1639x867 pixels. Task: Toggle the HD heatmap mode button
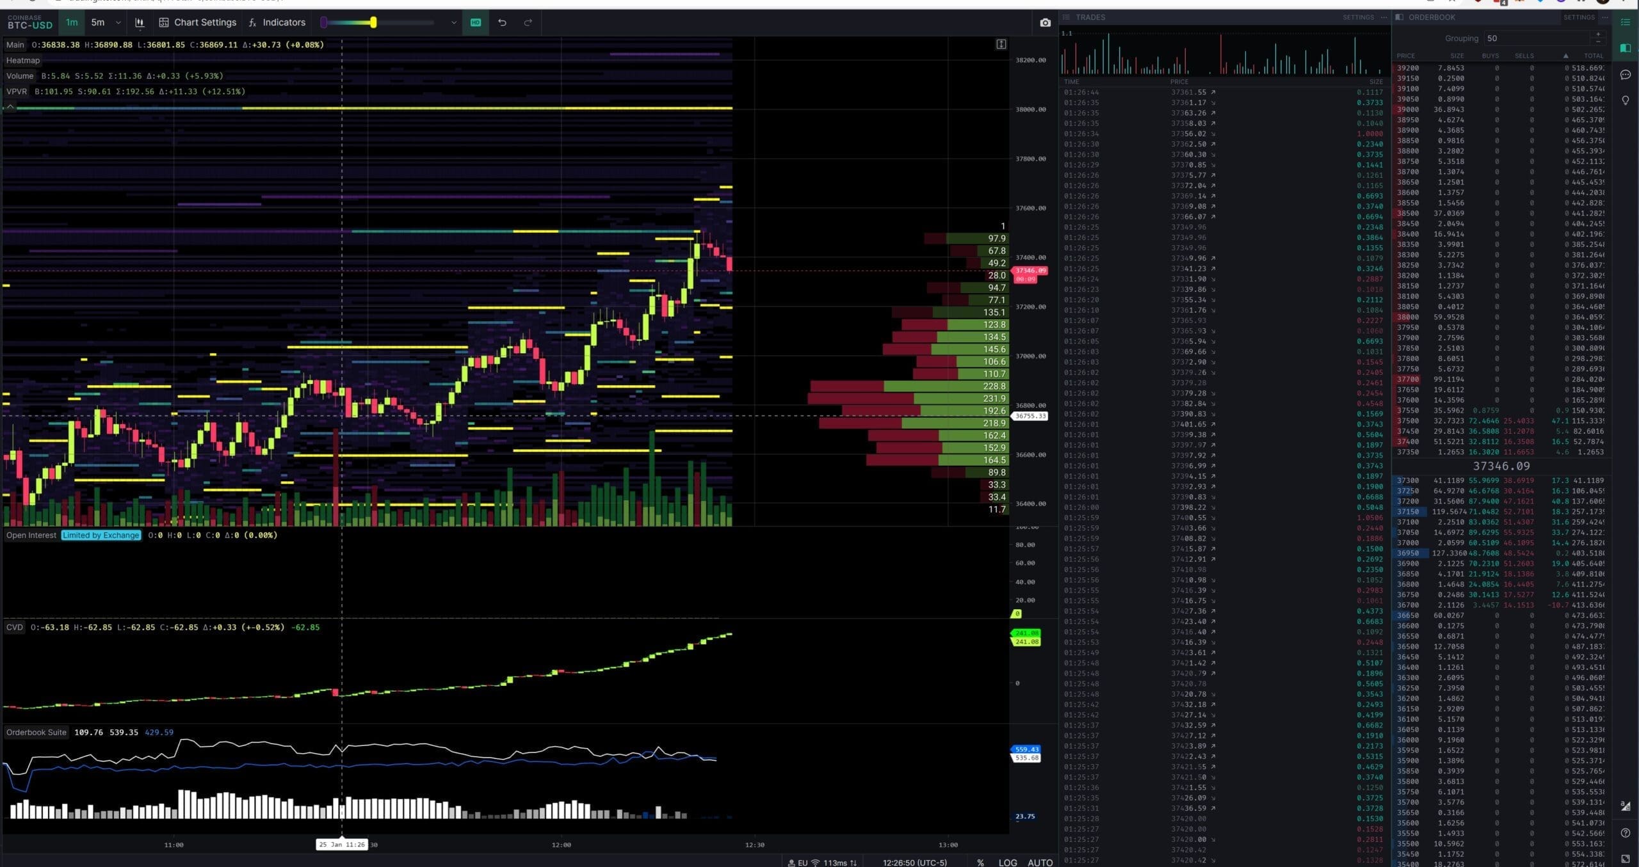point(476,22)
